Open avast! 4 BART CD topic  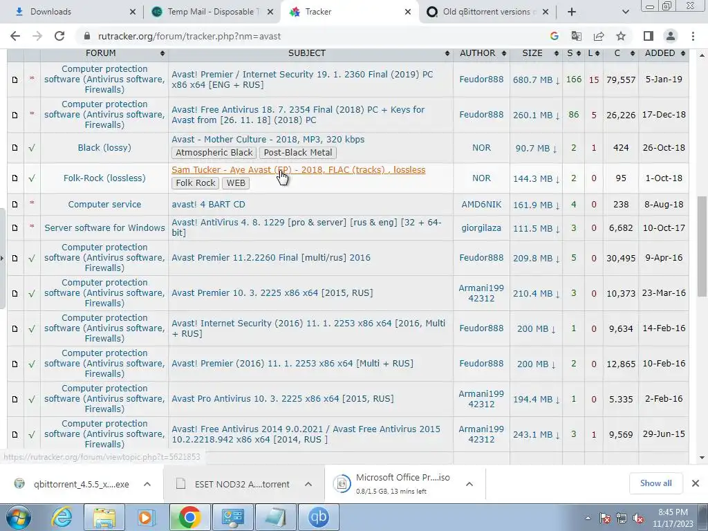(208, 205)
